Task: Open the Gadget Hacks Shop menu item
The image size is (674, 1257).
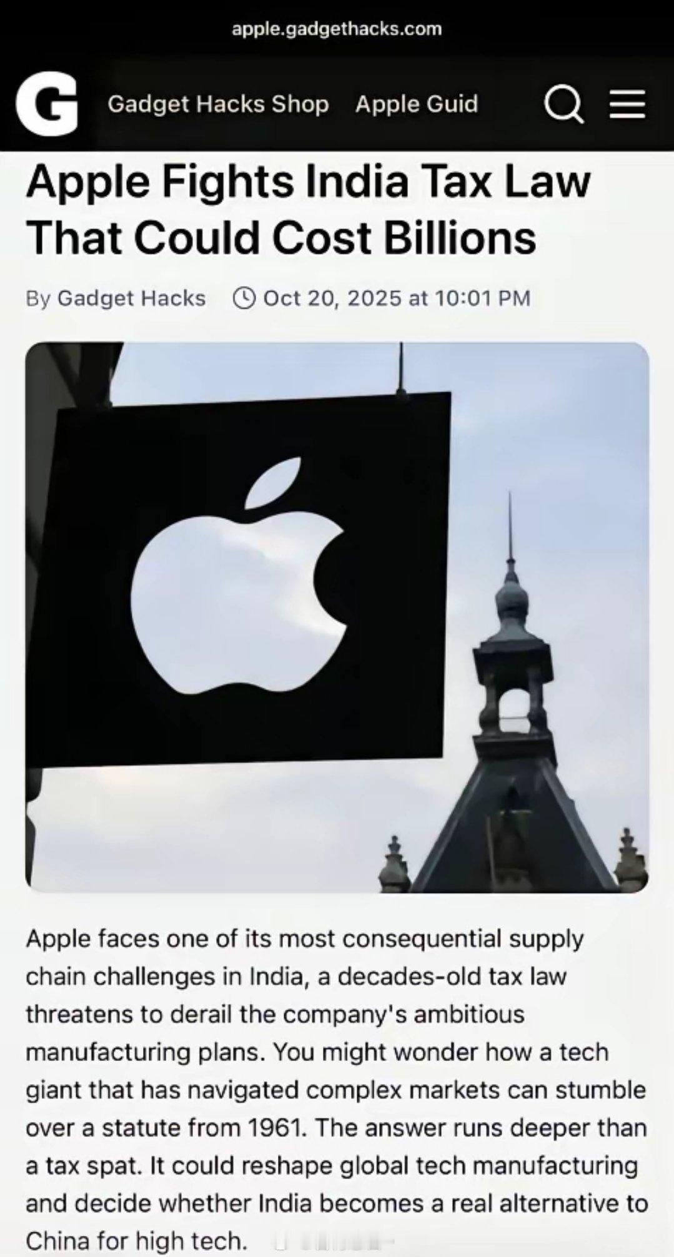Action: click(218, 104)
